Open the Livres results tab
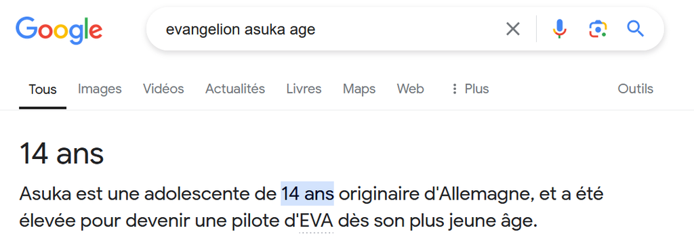 click(304, 89)
